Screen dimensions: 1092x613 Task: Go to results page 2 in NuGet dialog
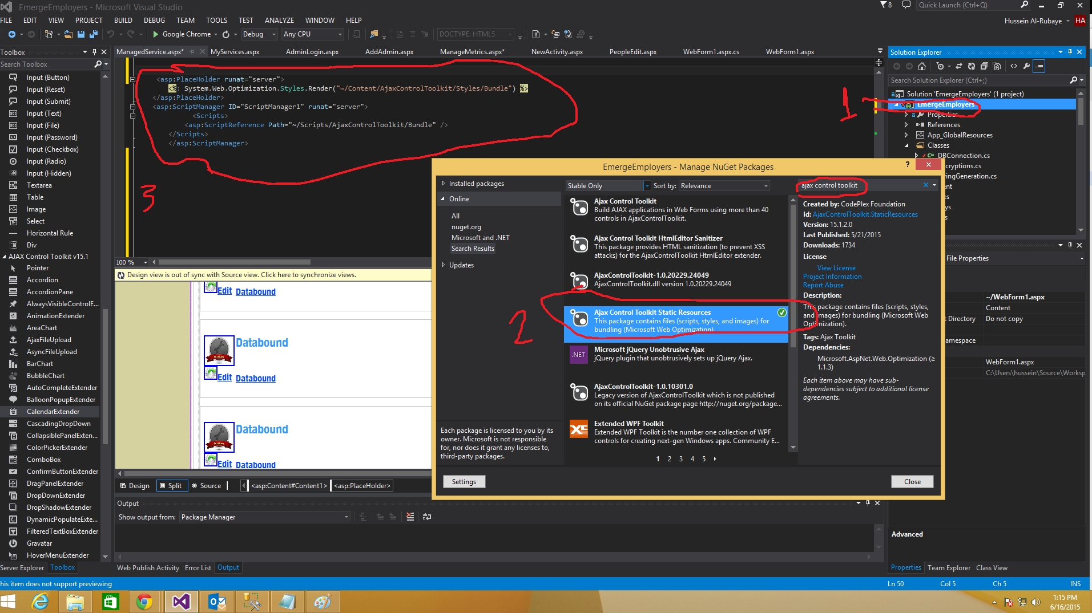[x=670, y=459]
